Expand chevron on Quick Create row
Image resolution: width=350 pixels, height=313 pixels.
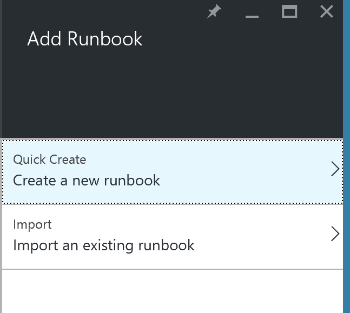[335, 169]
